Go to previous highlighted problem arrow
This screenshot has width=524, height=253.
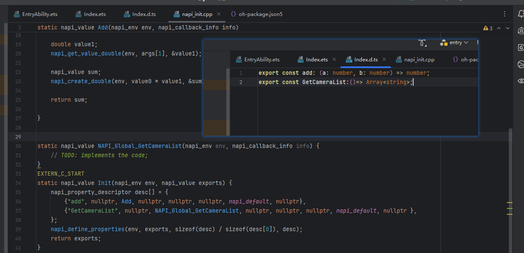click(499, 28)
